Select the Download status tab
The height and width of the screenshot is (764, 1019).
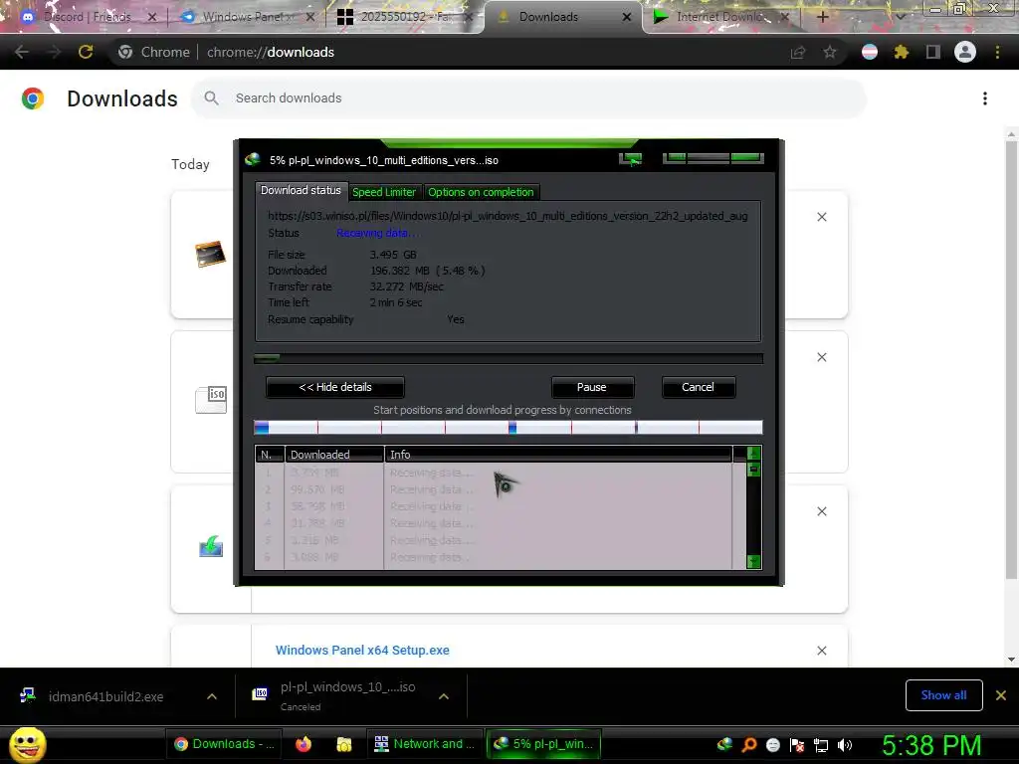click(x=301, y=190)
